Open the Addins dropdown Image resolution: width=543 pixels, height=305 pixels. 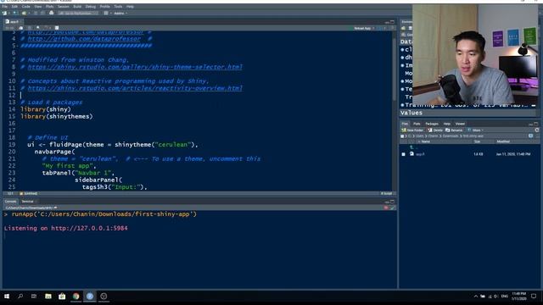click(120, 14)
